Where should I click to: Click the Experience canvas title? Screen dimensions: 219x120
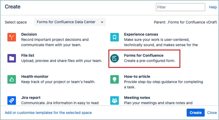pos(141,34)
